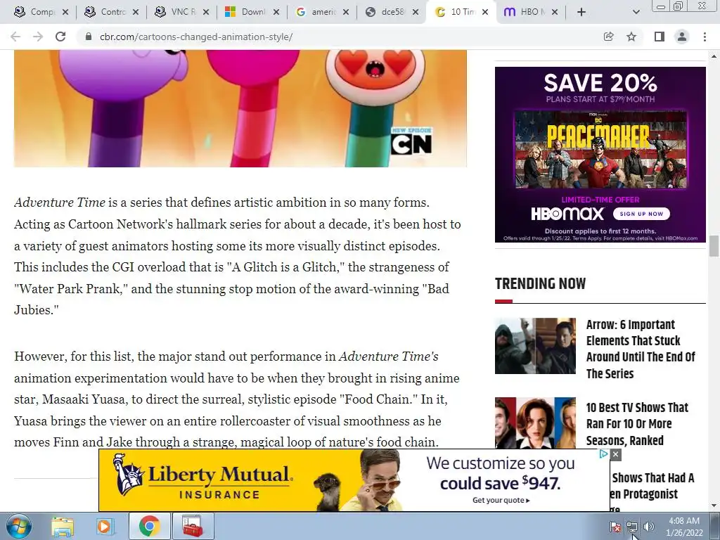Go forward to the next page
The width and height of the screenshot is (720, 540).
[x=38, y=37]
